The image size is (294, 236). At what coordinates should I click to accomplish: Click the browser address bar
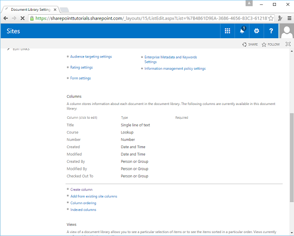point(147,18)
